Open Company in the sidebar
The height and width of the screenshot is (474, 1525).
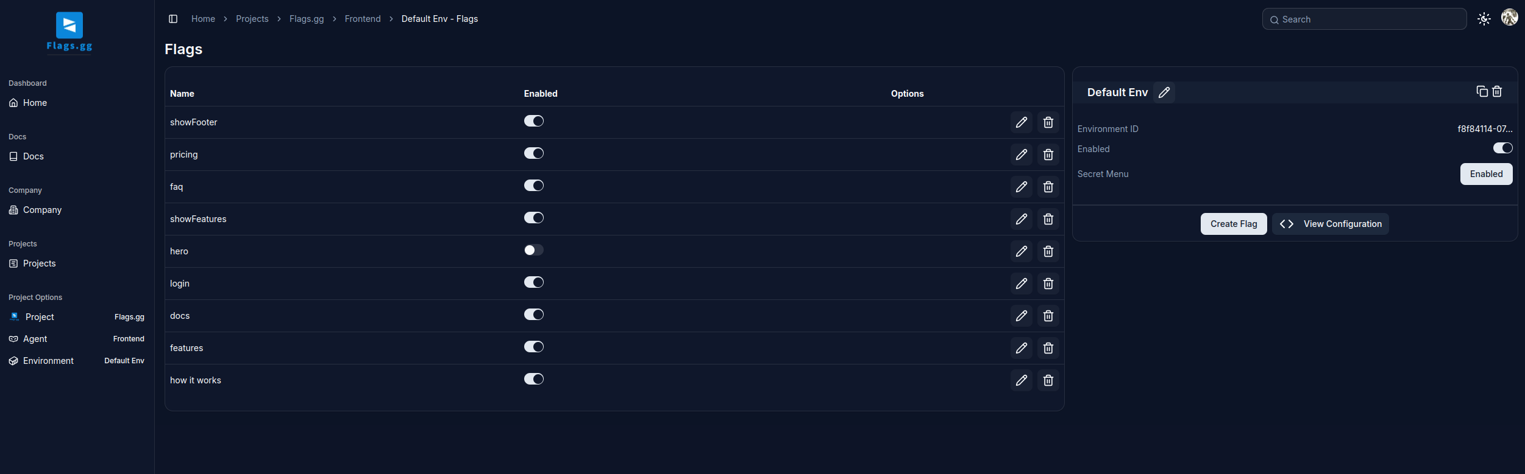coord(76,210)
